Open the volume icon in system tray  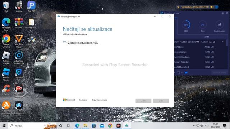point(202,126)
